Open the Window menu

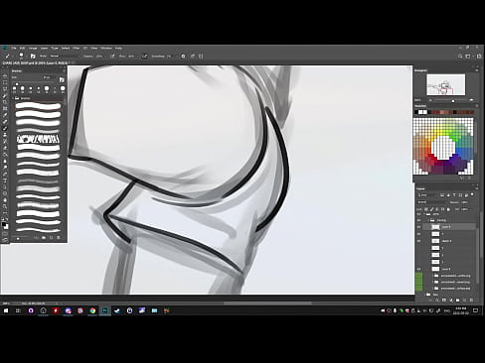(x=106, y=48)
